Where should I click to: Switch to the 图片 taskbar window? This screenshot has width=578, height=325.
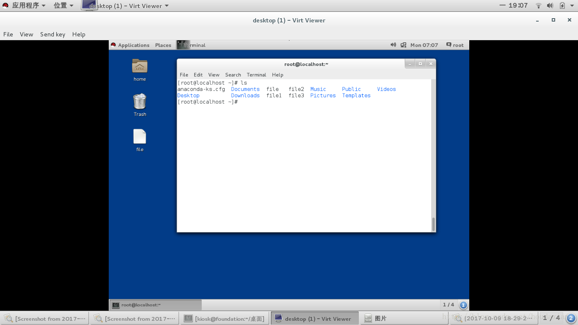tap(404, 318)
